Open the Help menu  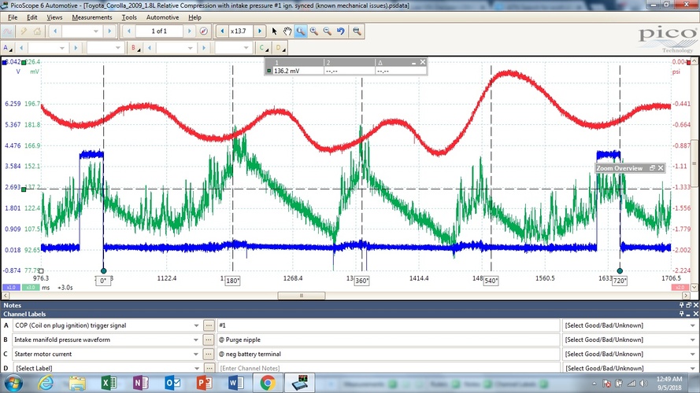pyautogui.click(x=194, y=17)
